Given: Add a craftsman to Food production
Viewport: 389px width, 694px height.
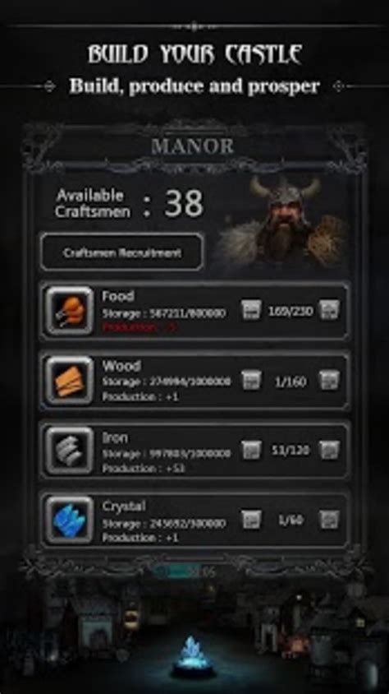Looking at the screenshot, I should (x=329, y=310).
